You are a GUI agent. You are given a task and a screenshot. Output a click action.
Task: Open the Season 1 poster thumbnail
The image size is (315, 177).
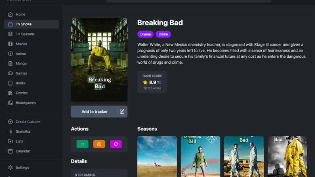[200, 156]
